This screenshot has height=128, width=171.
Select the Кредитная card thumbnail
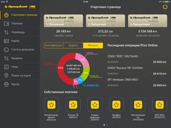pyautogui.click(x=147, y=21)
